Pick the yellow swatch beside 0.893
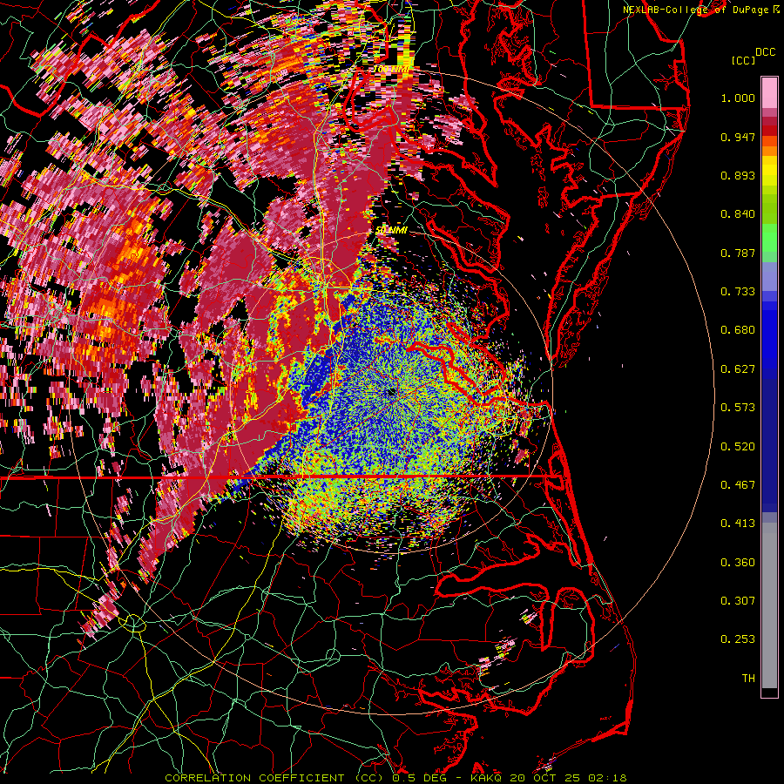Image resolution: width=784 pixels, height=784 pixels. pyautogui.click(x=769, y=171)
